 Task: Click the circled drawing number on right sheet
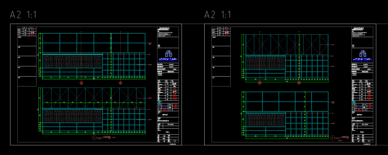(332, 138)
